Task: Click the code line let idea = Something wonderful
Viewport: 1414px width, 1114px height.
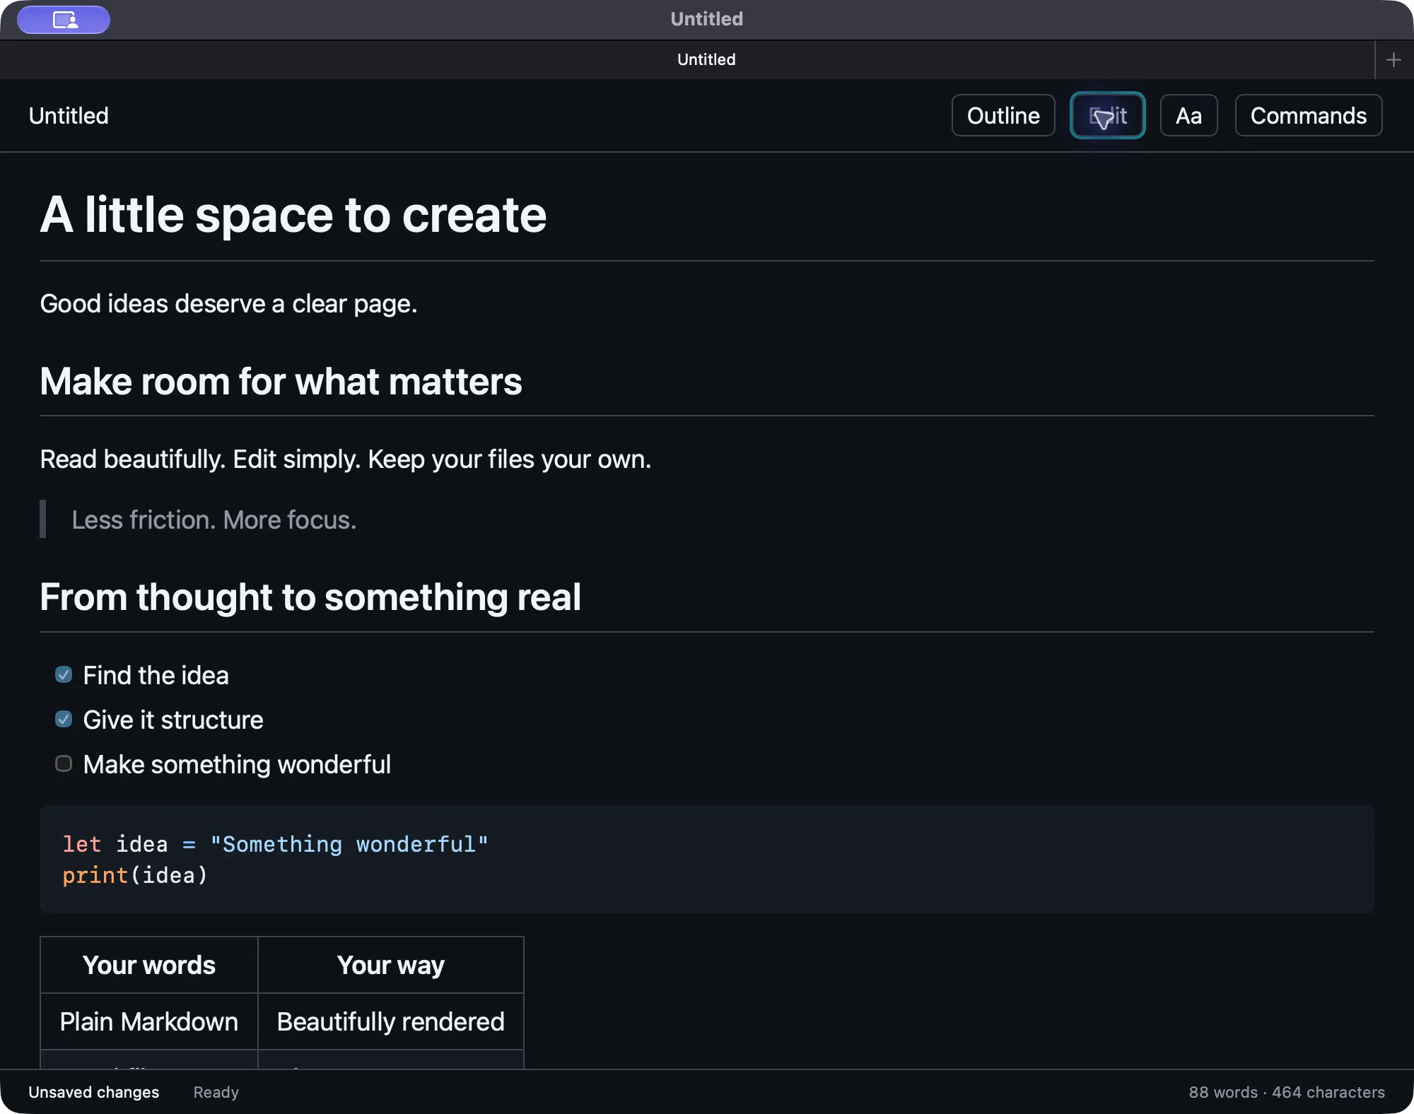Action: point(275,844)
